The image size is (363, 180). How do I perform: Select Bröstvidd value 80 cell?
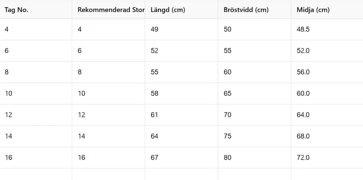[x=227, y=157]
